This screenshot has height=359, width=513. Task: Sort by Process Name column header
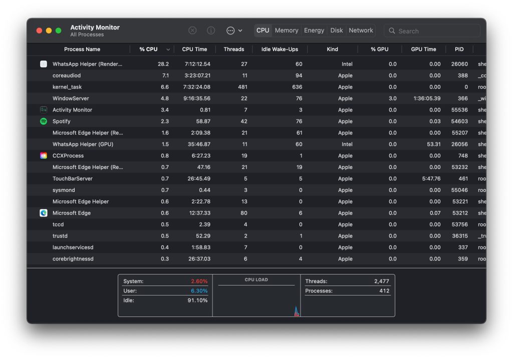(82, 49)
